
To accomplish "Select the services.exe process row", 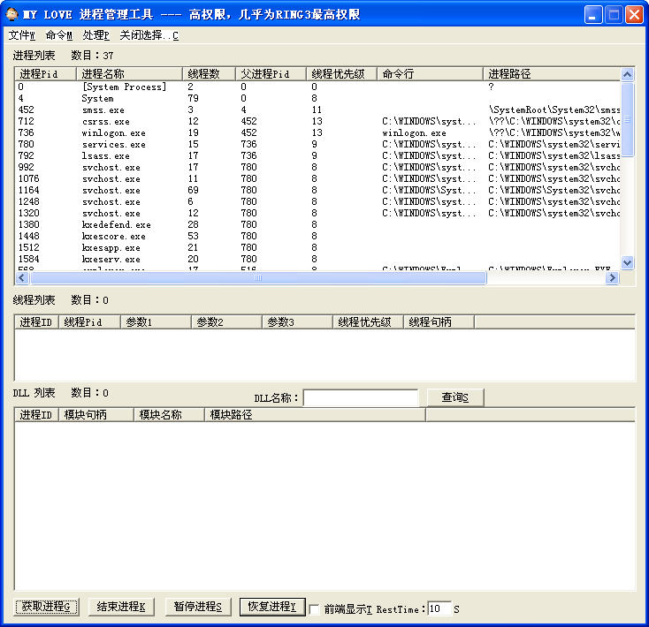I will point(317,144).
